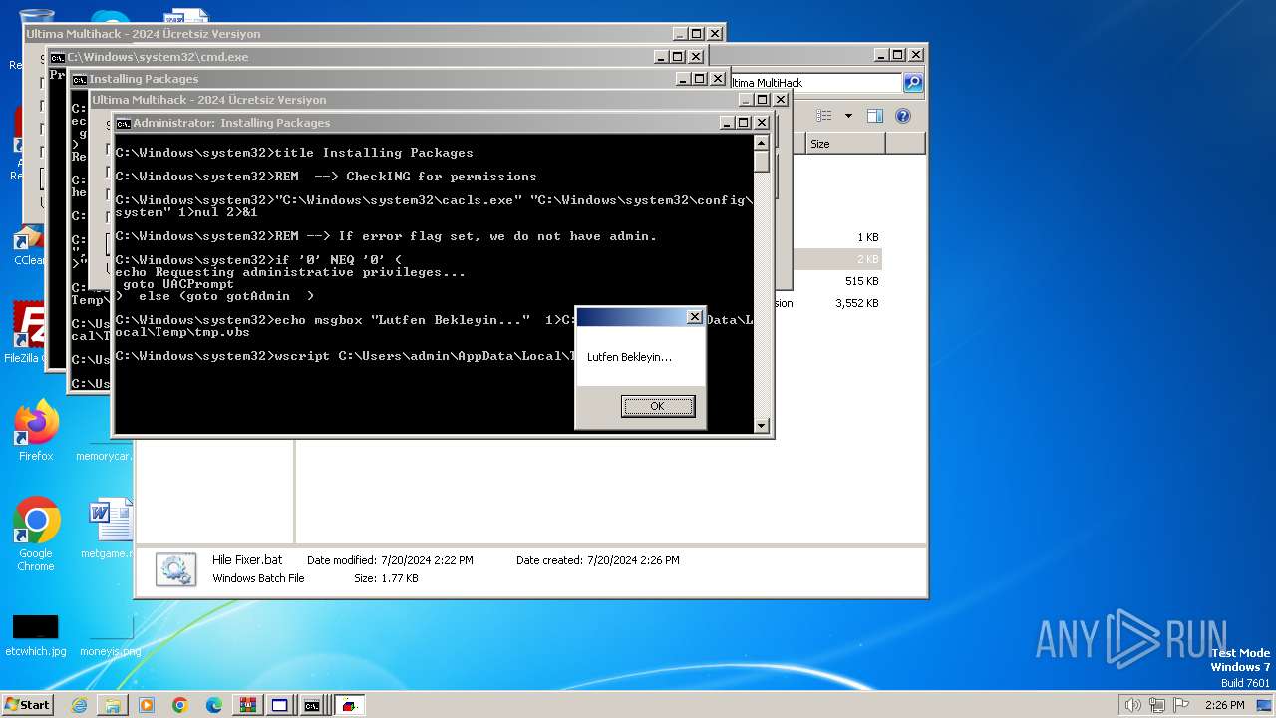Viewport: 1276px width, 718px height.
Task: Open the background cmd.exe window system icon
Action: [x=58, y=57]
